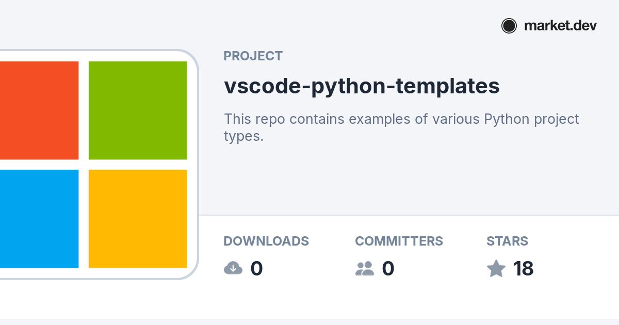This screenshot has height=325, width=619.
Task: Click the downloads count of 0
Action: tap(256, 269)
